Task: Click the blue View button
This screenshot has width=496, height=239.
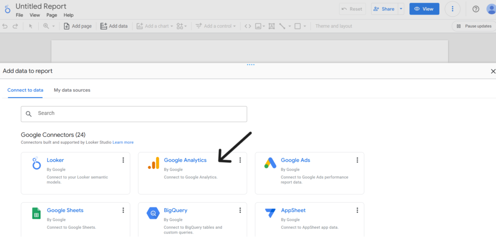Action: click(424, 9)
